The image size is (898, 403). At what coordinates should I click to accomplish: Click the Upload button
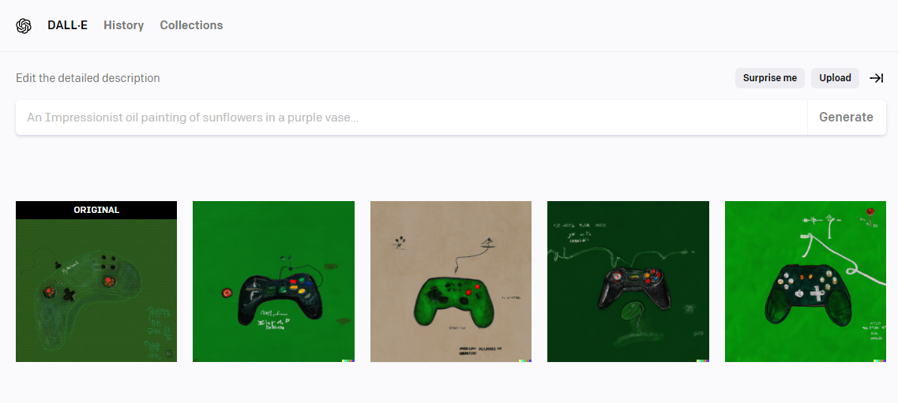click(x=835, y=78)
